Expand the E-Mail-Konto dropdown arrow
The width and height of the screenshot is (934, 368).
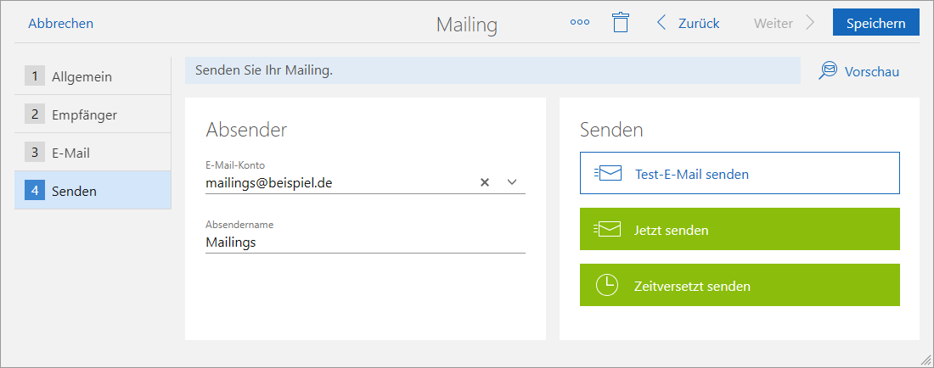pyautogui.click(x=512, y=181)
